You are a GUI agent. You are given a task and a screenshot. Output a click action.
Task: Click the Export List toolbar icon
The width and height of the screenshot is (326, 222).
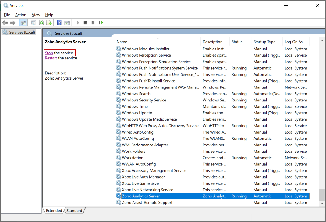pyautogui.click(x=49, y=23)
